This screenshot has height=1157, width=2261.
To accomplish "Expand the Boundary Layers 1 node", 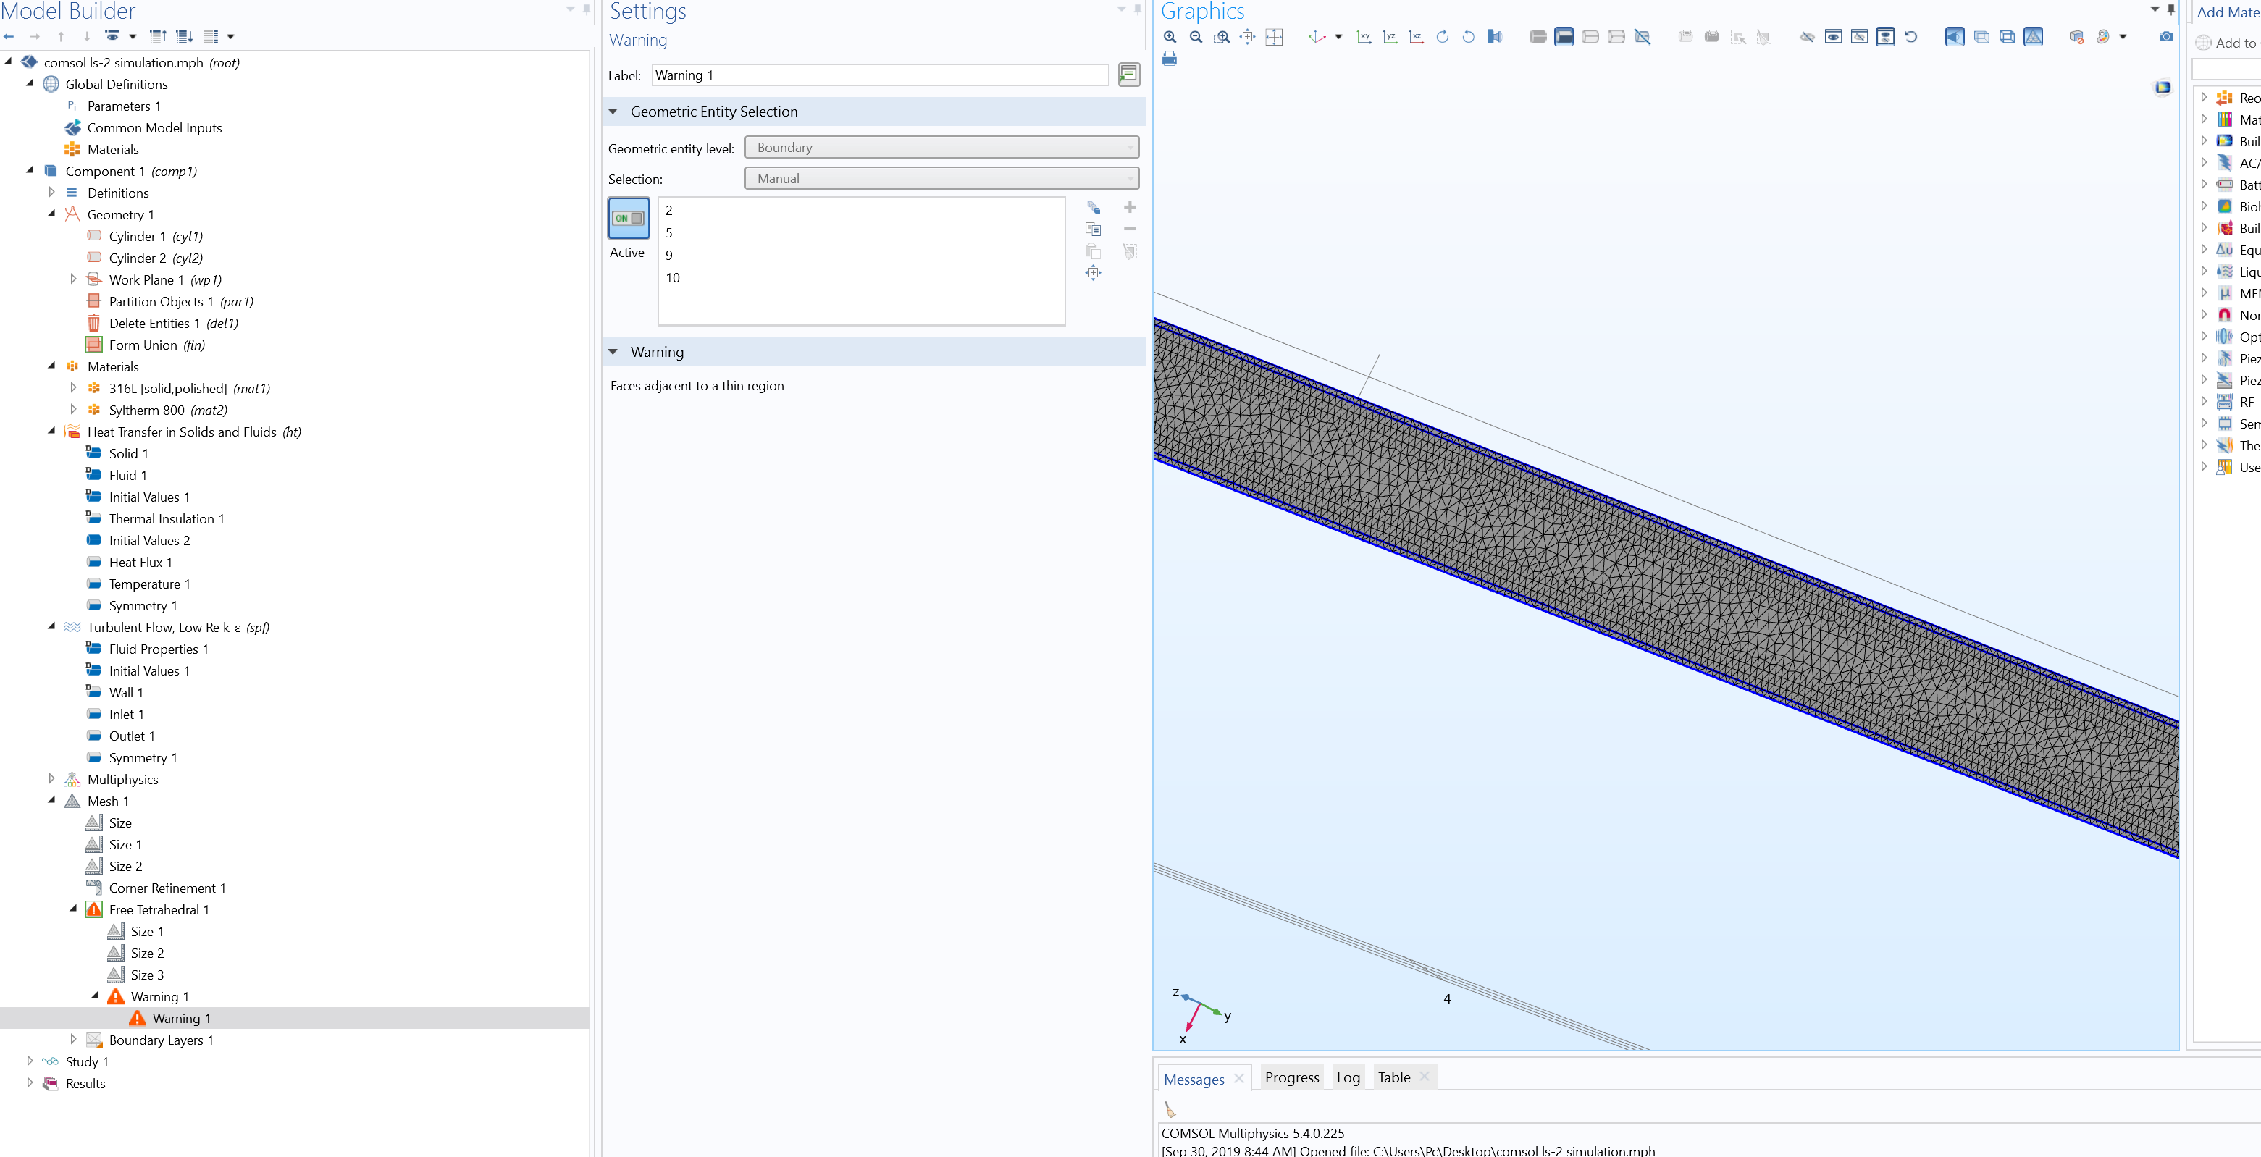I will pos(73,1040).
